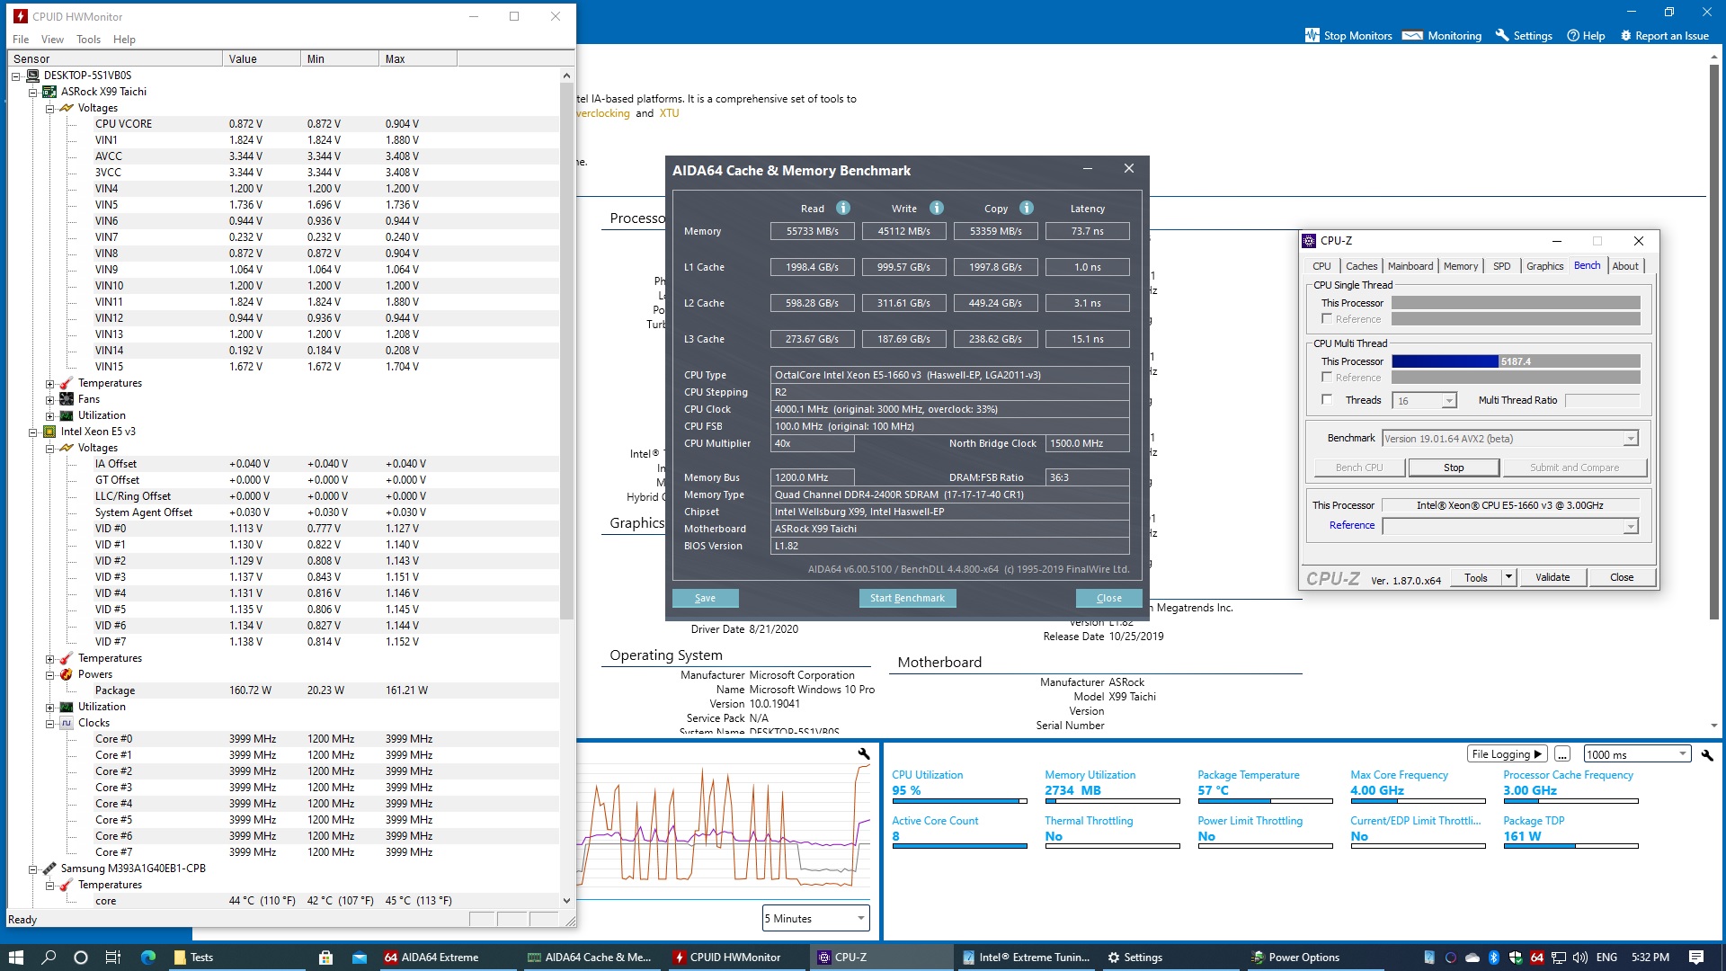Open Report an Issue in the XTU toolbar
The image size is (1726, 971).
point(1663,35)
